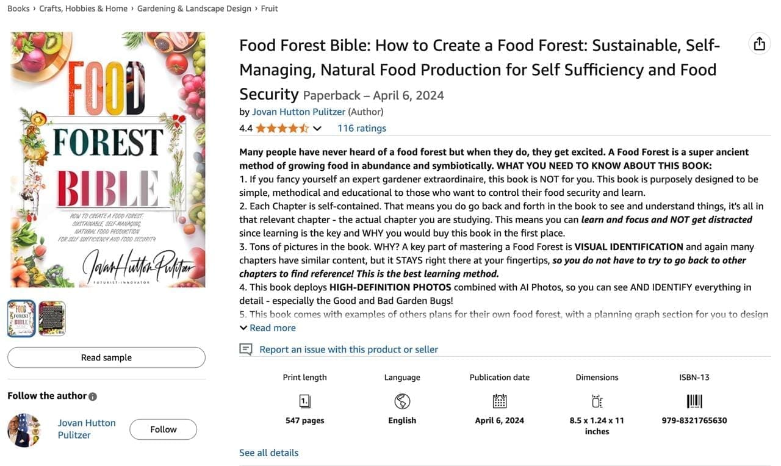781x466 pixels.
Task: Click the language globe icon
Action: click(402, 401)
